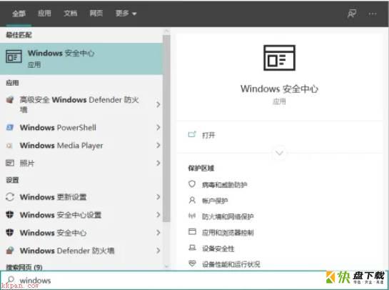
Task: Expand the Windows 更新设置 arrow
Action: pyautogui.click(x=158, y=197)
